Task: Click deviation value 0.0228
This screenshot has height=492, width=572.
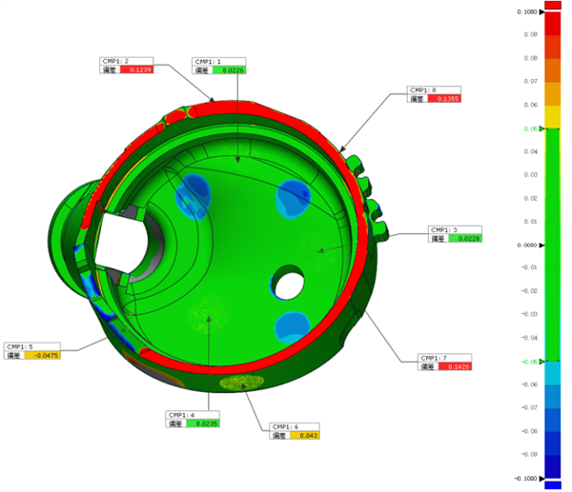Action: pos(465,239)
